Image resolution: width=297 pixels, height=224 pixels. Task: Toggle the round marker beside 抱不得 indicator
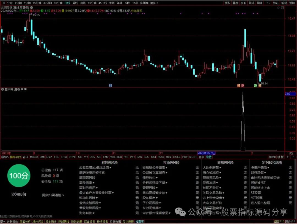[2, 89]
